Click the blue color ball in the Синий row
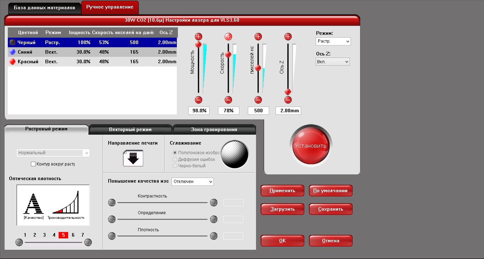484x259 pixels. [x=12, y=52]
